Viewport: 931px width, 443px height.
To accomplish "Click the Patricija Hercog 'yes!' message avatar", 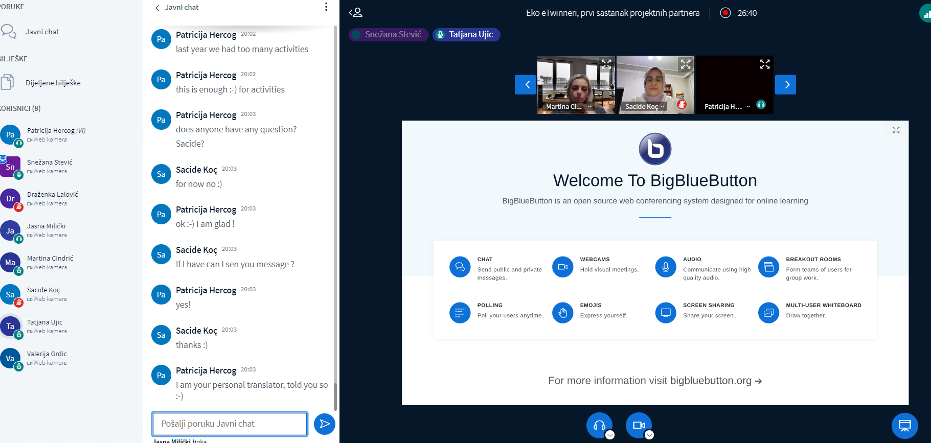I will point(161,295).
